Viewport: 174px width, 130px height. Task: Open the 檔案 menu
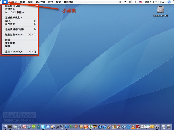tap(22, 2)
